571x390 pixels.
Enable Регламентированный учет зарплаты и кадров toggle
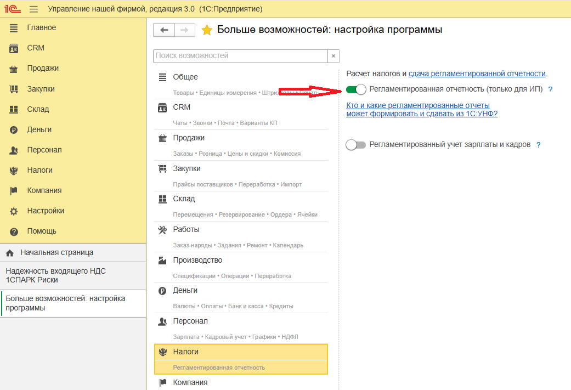pyautogui.click(x=356, y=145)
